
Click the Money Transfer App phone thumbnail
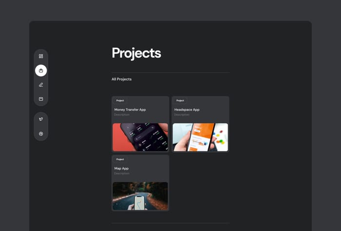click(140, 137)
